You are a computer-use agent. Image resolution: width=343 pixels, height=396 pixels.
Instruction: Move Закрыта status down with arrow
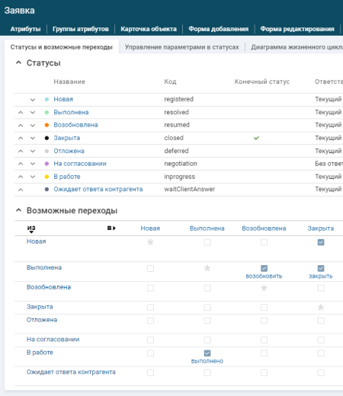tap(33, 138)
